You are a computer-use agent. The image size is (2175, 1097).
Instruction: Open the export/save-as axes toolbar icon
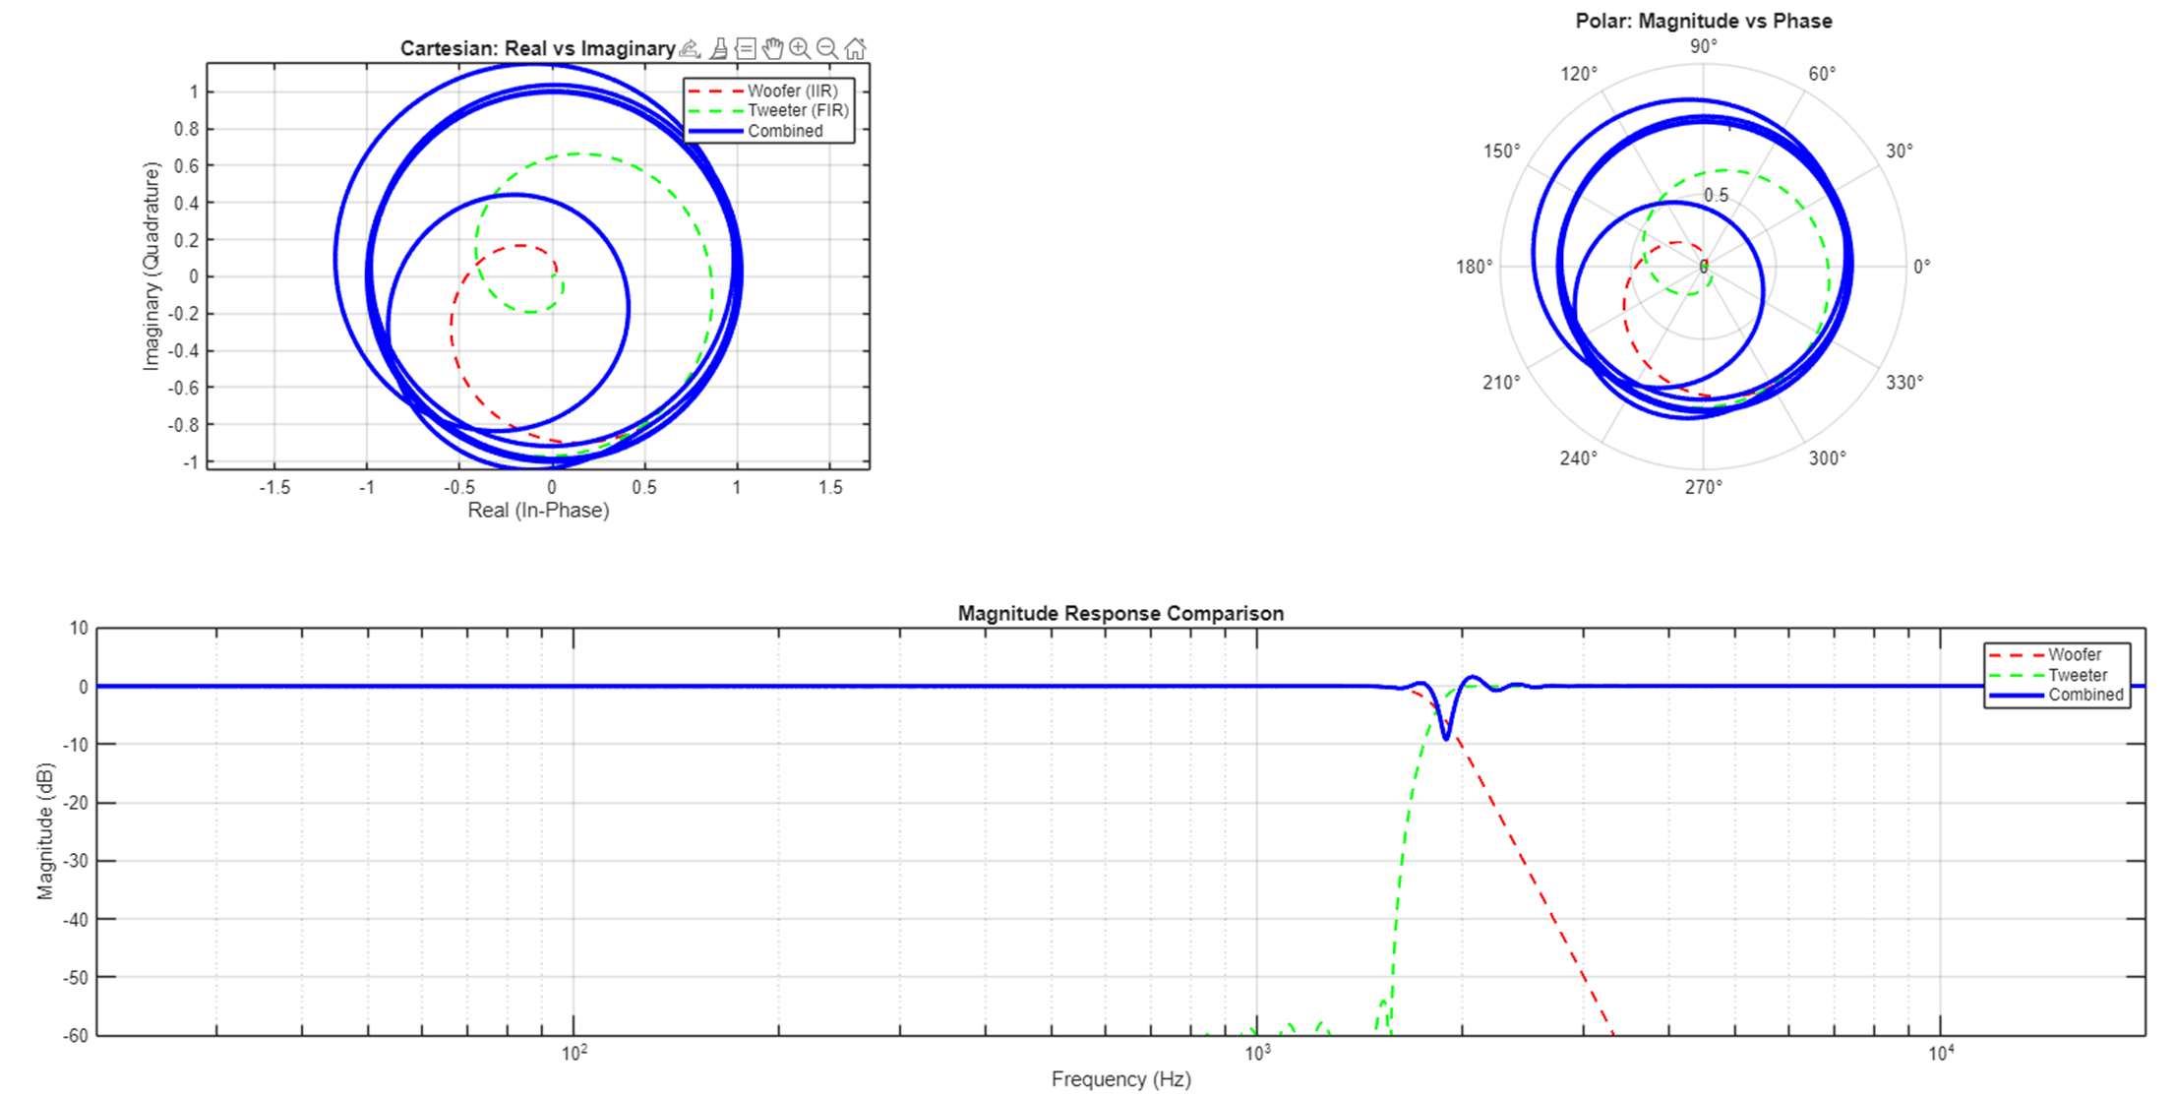point(691,48)
